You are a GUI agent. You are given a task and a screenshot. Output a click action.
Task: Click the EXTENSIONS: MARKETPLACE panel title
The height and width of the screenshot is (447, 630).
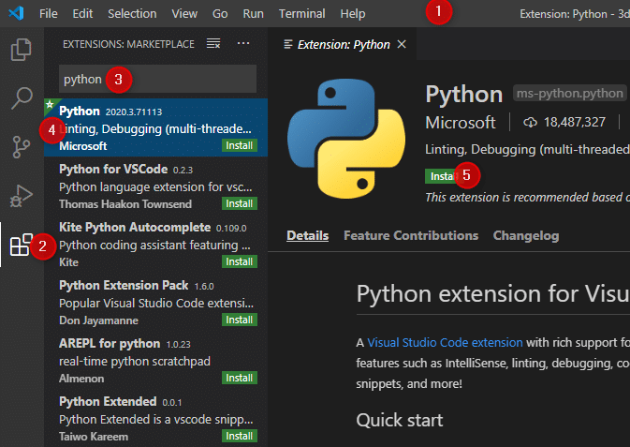(128, 44)
